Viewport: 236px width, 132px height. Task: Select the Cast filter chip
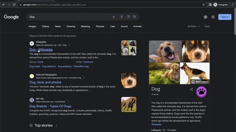[x=112, y=26]
